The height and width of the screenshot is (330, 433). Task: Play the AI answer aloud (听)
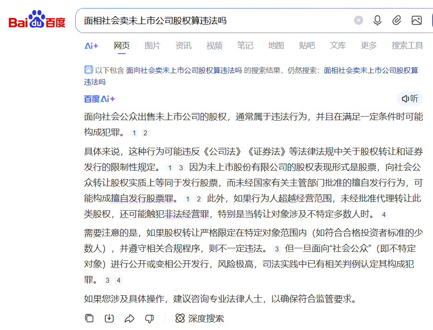(x=410, y=99)
